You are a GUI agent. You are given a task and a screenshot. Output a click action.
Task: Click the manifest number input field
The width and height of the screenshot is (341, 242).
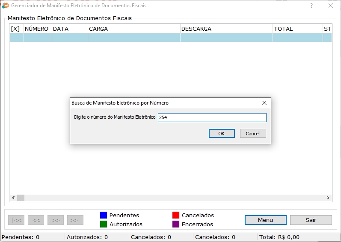(x=212, y=117)
